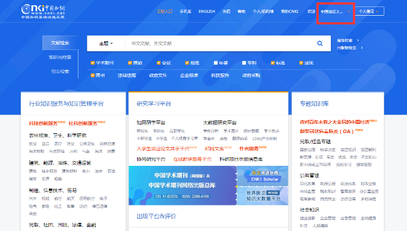
Task: Click the 民用航空 sub-link
Action: (87, 198)
